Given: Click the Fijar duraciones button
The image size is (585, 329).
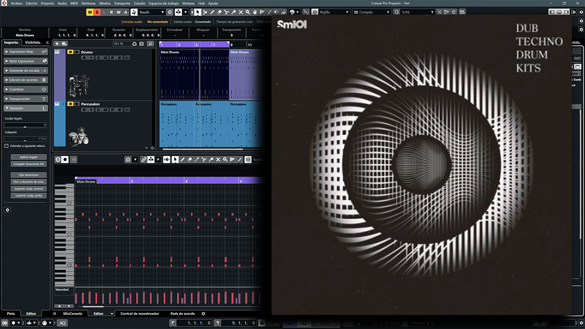Looking at the screenshot, I should (x=29, y=174).
